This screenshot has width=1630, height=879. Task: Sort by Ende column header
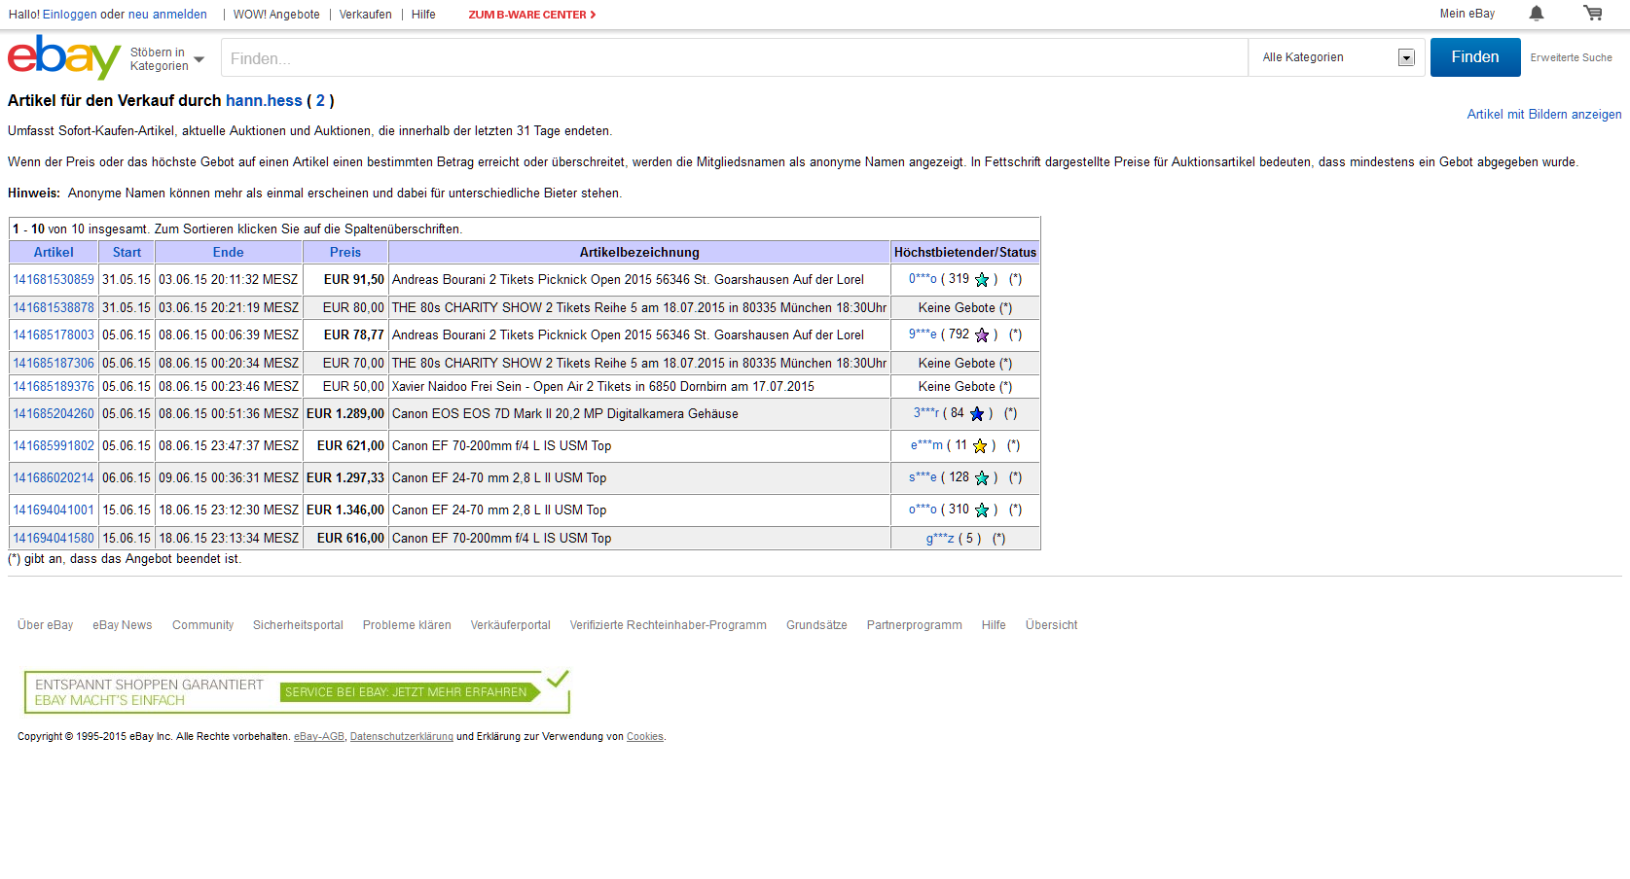pos(229,253)
